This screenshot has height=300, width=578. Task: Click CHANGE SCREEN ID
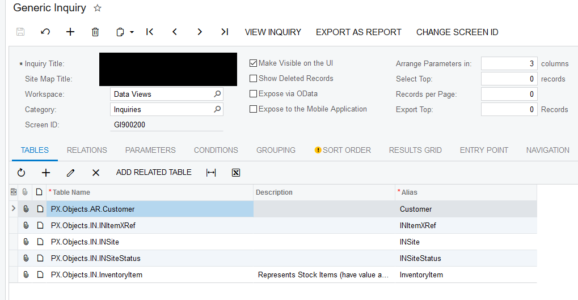point(457,32)
